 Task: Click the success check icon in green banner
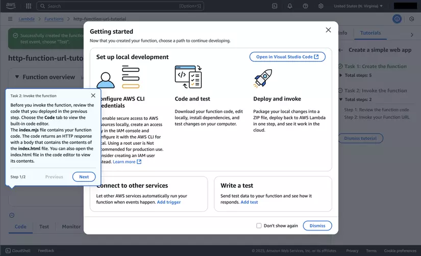point(16,35)
